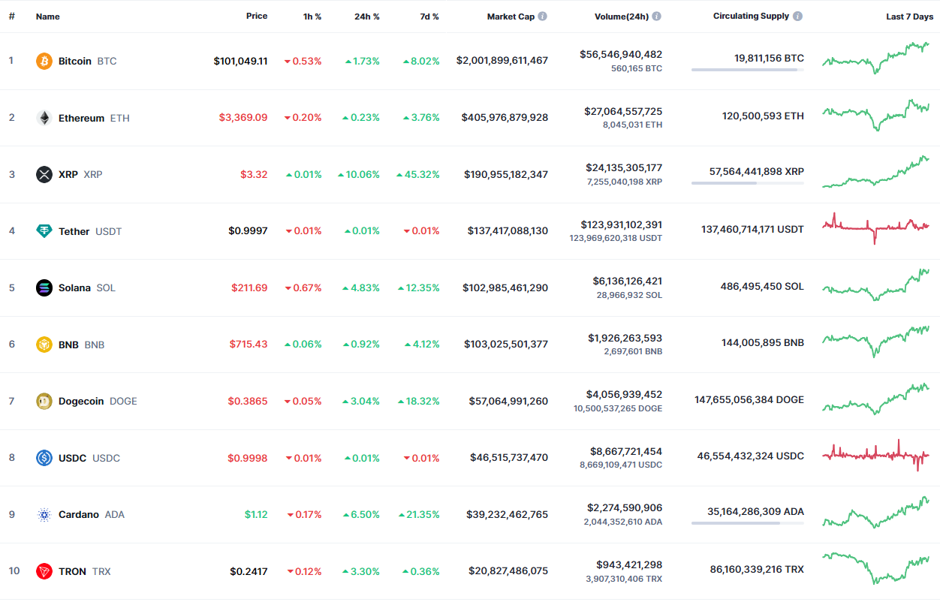
Task: Open the Cardano ADA name link
Action: 92,514
